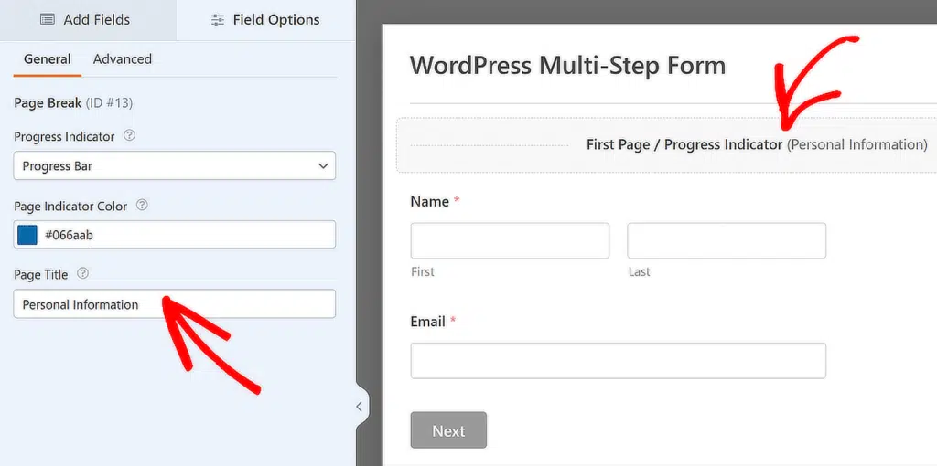This screenshot has height=466, width=937.
Task: Click the Add Fields list icon
Action: [x=48, y=20]
